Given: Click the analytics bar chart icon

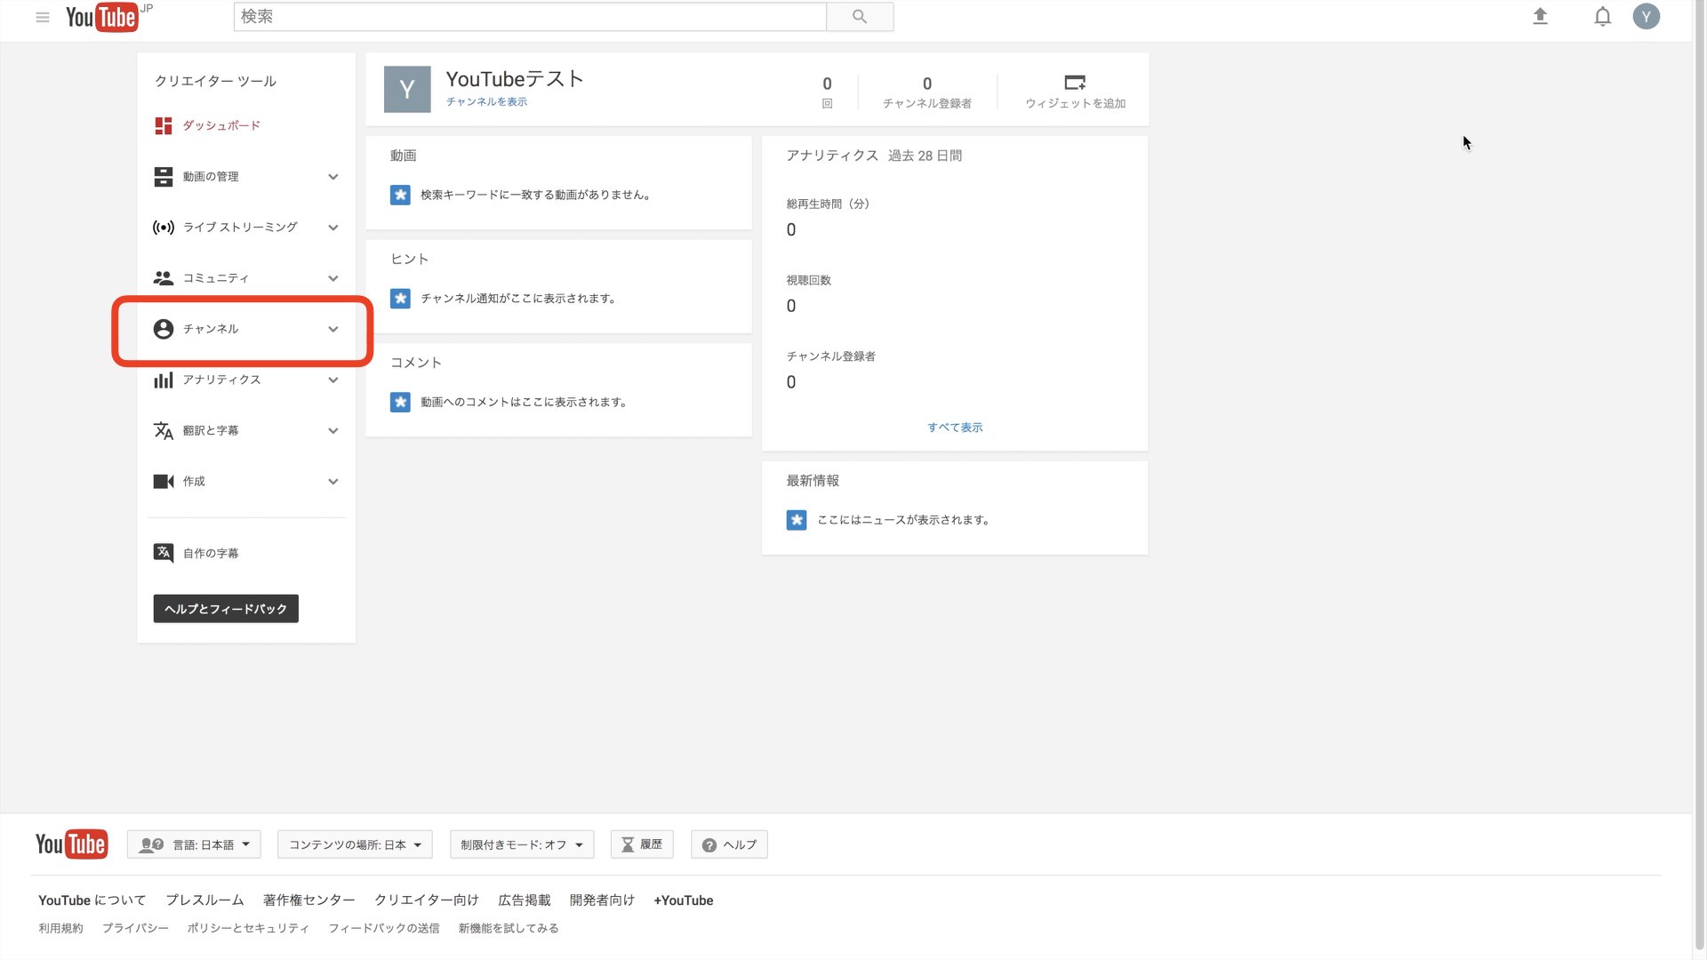Looking at the screenshot, I should pyautogui.click(x=164, y=380).
